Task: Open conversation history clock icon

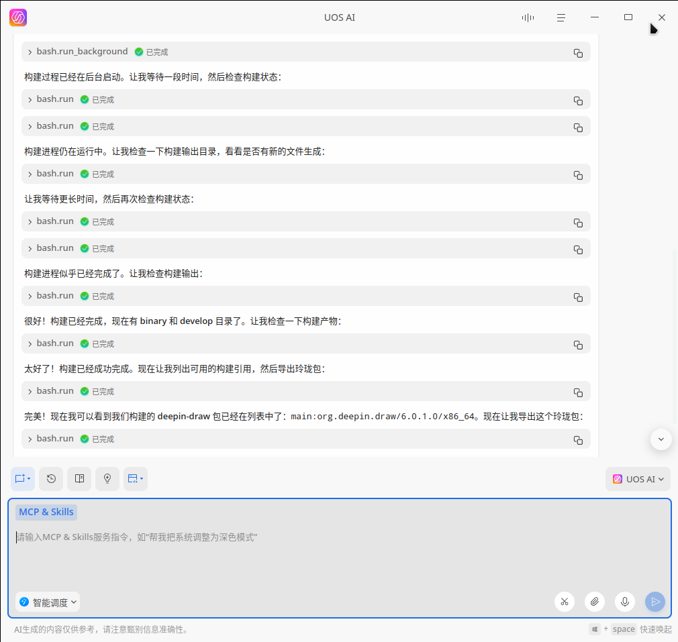Action: 51,479
